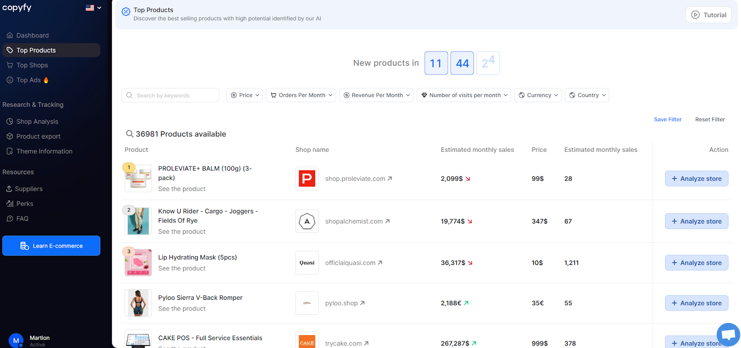Viewport: 741px width, 348px height.
Task: Click the countdown minutes digit 44
Action: [462, 63]
